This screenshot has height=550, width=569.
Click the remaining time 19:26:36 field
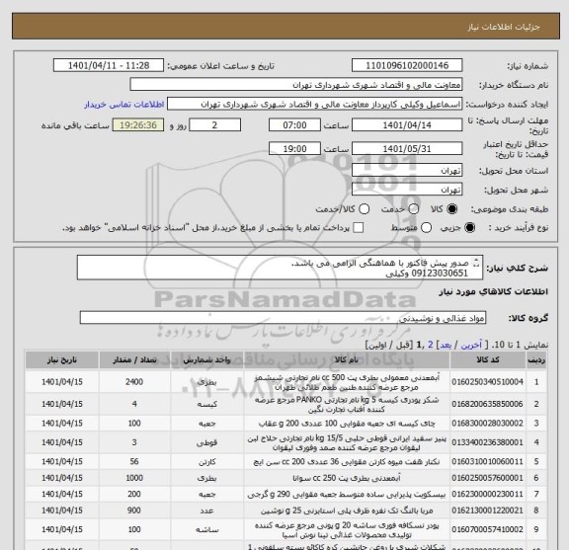[x=138, y=125]
